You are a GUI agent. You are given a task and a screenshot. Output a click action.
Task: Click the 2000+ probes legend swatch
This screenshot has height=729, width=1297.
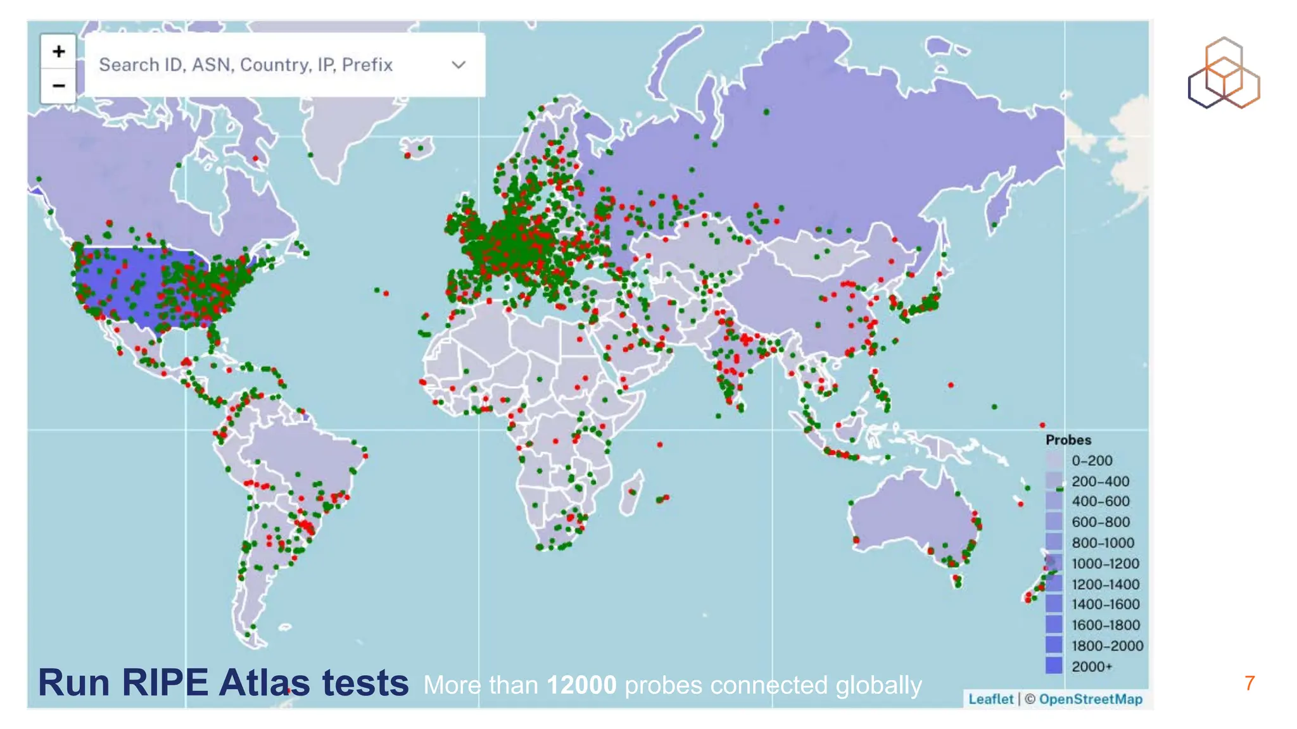1054,666
